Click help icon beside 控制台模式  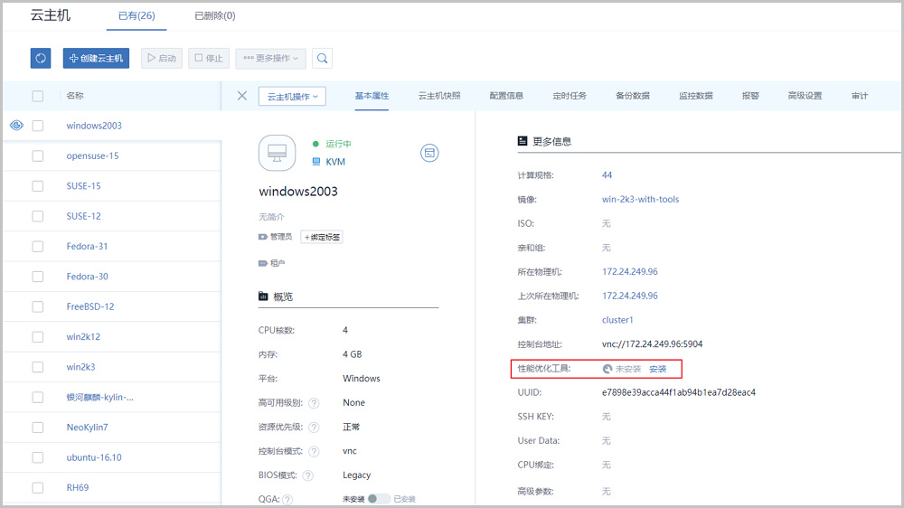point(314,451)
